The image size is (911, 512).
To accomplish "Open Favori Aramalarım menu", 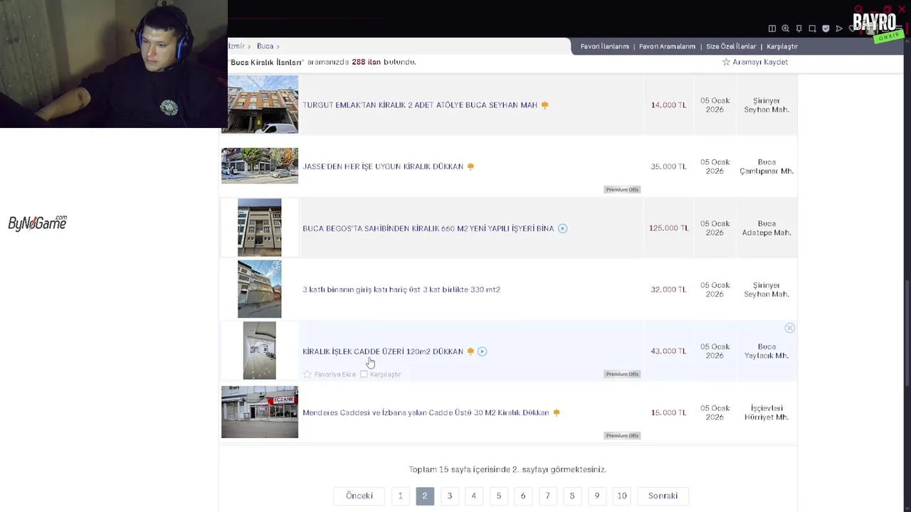I will (x=667, y=46).
